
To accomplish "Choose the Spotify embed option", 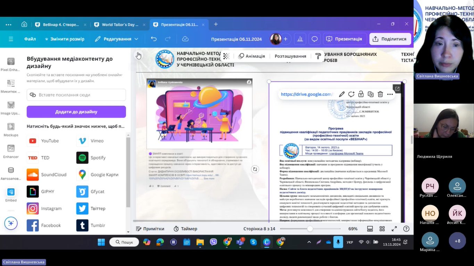I will coord(98,158).
